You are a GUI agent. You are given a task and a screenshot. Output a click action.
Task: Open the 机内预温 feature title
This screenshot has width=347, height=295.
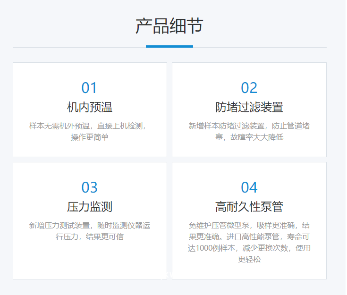[x=89, y=107]
